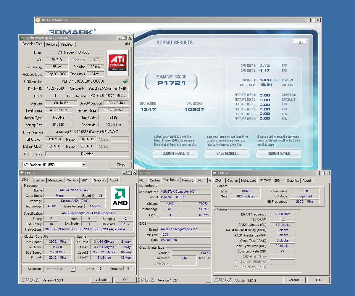Click the 3DMarkVantage title bar icon
Viewport: 355px width, 296px height.
[38, 20]
